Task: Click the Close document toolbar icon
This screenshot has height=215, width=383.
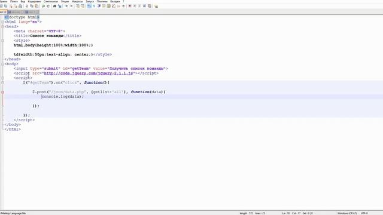Action: tap(11, 6)
